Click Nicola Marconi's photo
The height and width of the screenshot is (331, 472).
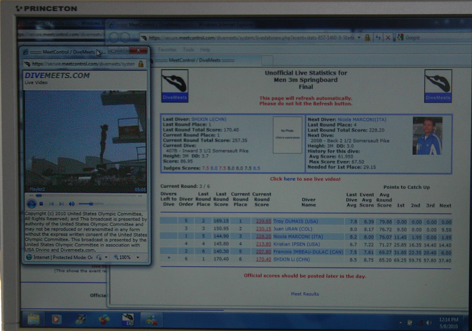pyautogui.click(x=427, y=136)
